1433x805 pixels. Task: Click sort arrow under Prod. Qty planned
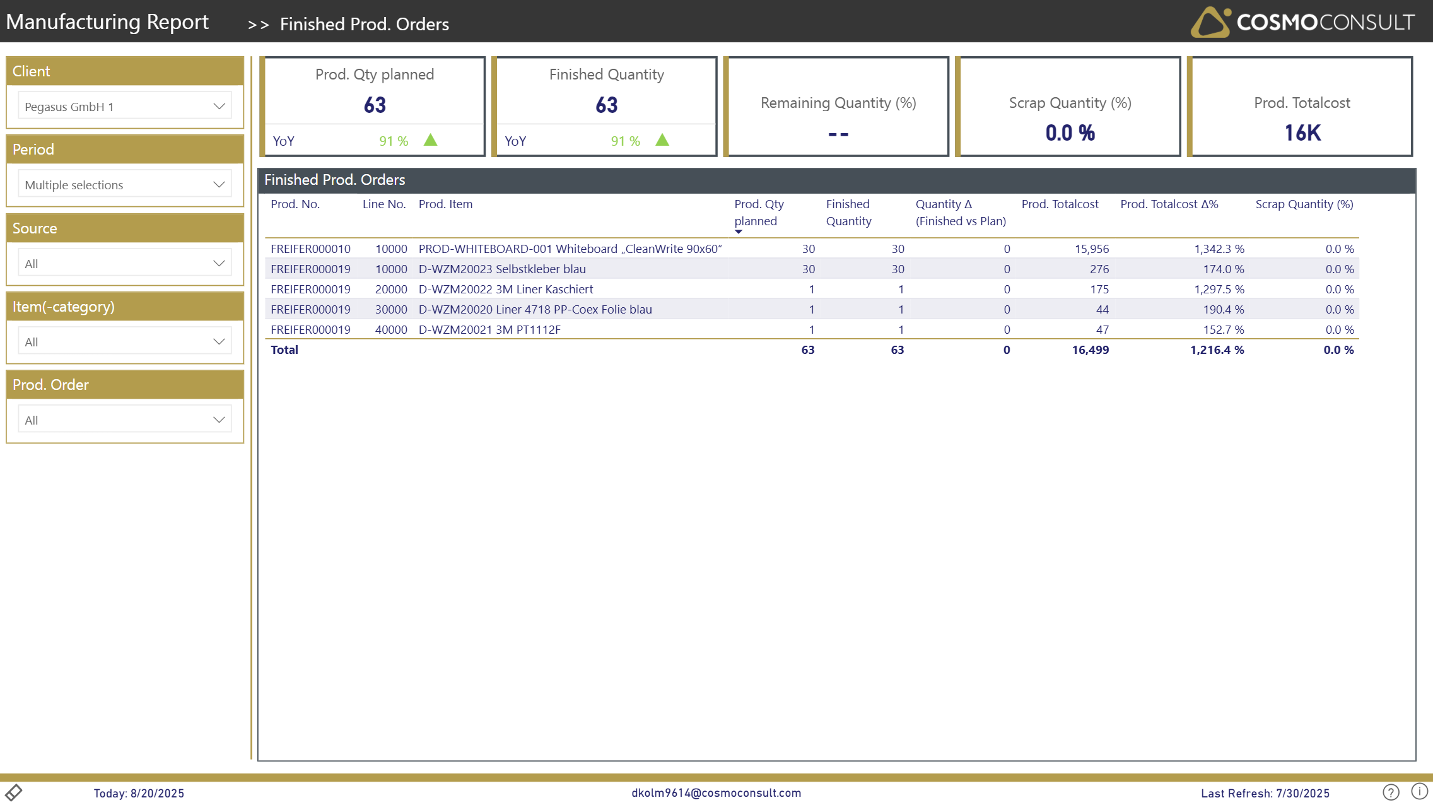739,232
